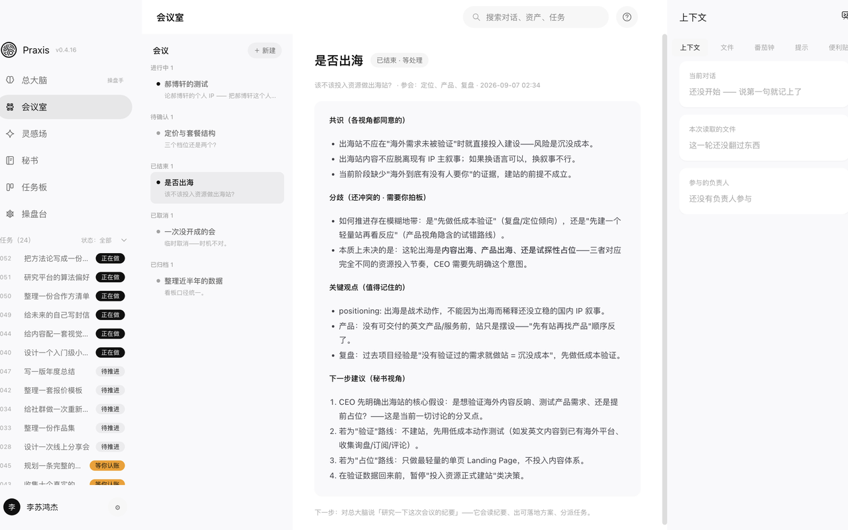Viewport: 848px width, 530px height.
Task: Open 操盘台 from sidebar
Action: click(x=65, y=214)
